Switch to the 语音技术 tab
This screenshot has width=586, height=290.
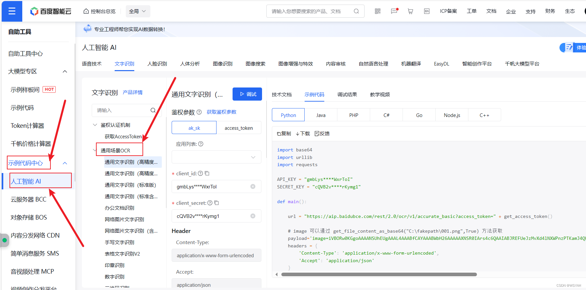click(92, 64)
